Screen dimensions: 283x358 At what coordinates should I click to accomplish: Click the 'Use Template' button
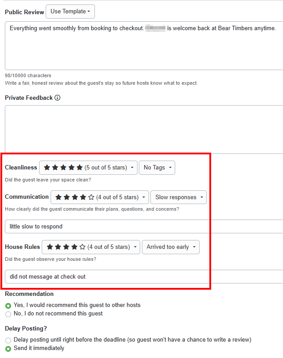coord(70,12)
